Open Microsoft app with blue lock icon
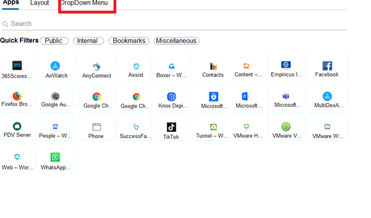 click(213, 96)
